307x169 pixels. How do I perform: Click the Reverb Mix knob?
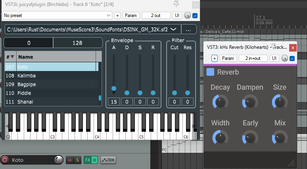point(280,138)
